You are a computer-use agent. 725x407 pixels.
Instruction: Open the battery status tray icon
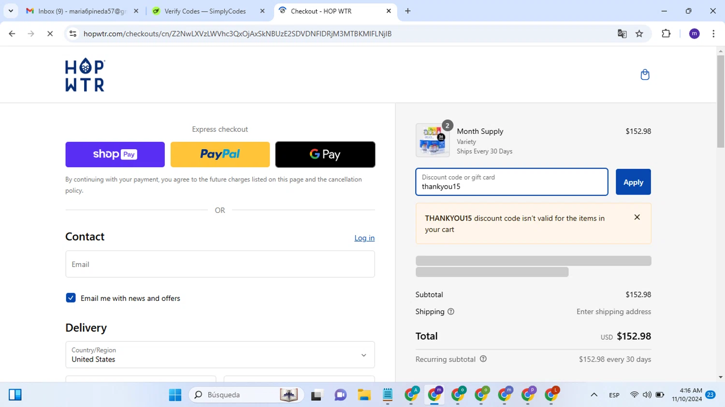(660, 395)
